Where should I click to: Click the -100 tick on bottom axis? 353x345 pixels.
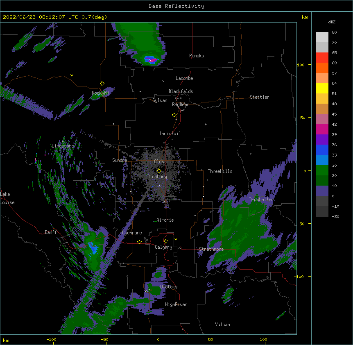tap(51, 339)
